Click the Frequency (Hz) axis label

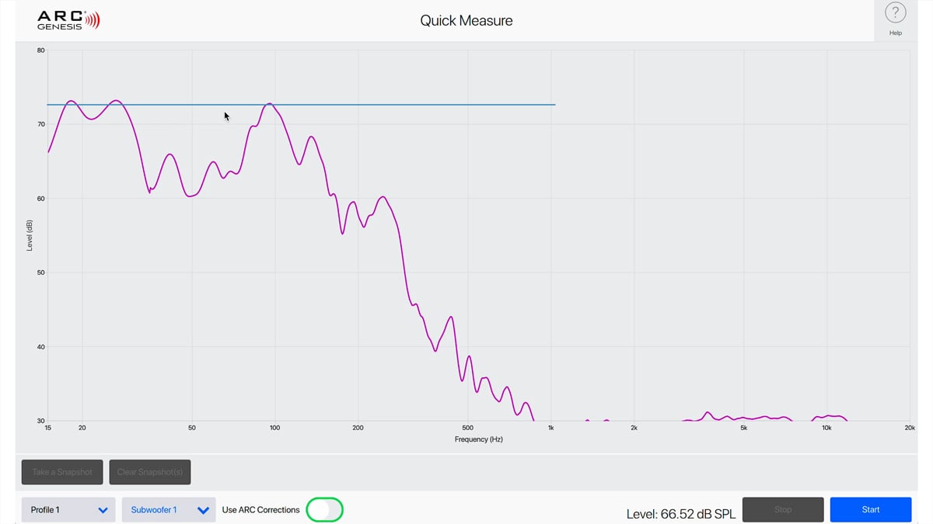point(479,439)
